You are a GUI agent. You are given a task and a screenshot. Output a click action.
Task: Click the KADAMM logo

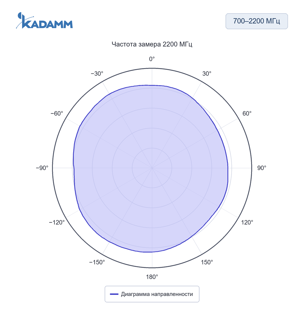click(44, 20)
